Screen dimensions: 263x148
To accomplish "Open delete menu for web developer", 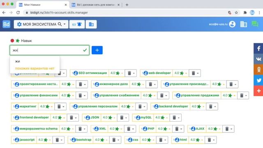I will [195, 73].
